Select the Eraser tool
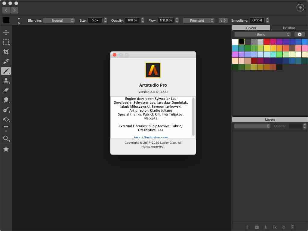This screenshot has height=231, width=308. click(6, 90)
